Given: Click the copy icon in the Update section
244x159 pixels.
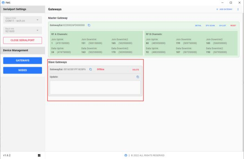Looking at the screenshot, I should coord(138,77).
